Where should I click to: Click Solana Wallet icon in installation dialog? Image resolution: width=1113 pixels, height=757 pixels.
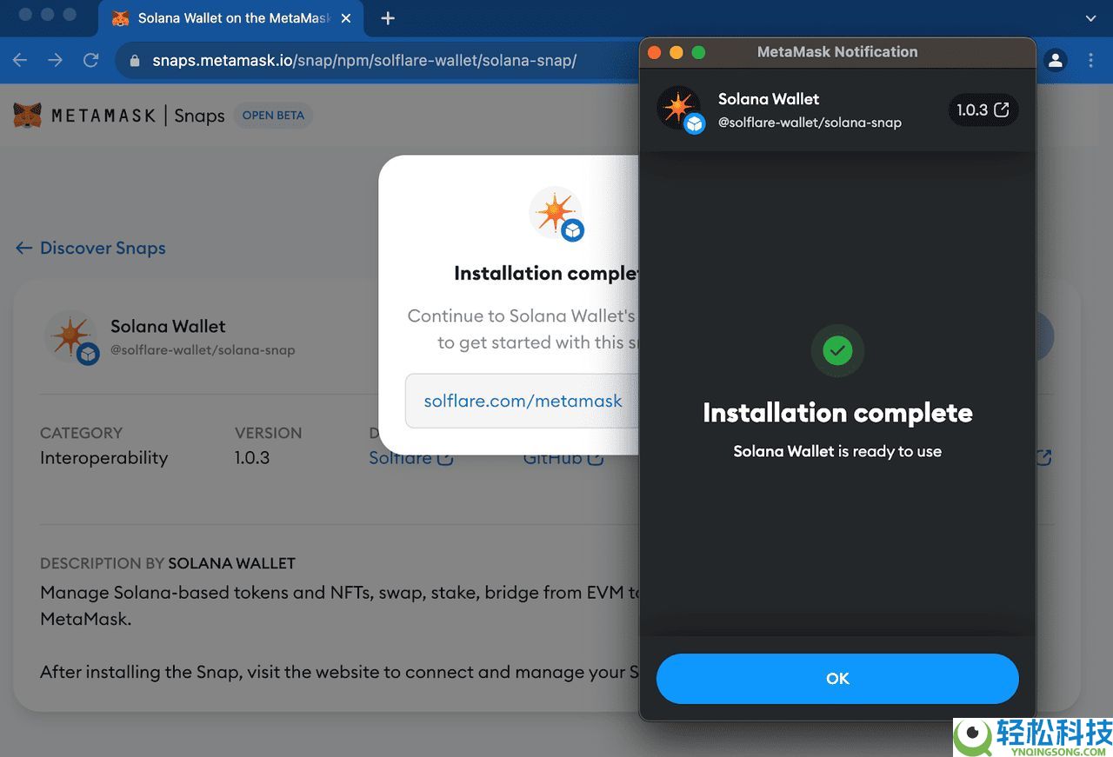click(556, 213)
